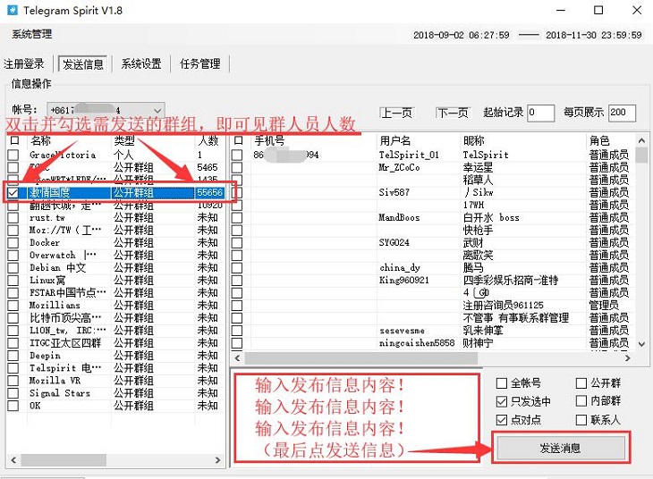
Task: Select the 注册咨询员961125 管理员 row
Action: 433,305
